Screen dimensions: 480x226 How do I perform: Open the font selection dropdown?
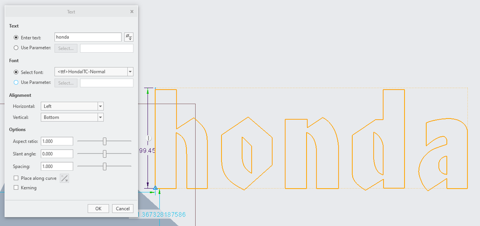click(130, 72)
